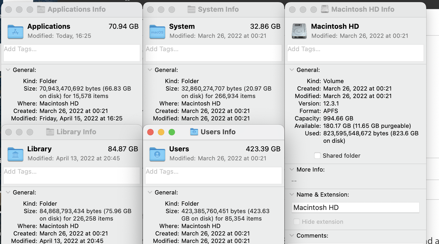Enable the Shared folder checkbox
439x244 pixels.
[x=317, y=156]
